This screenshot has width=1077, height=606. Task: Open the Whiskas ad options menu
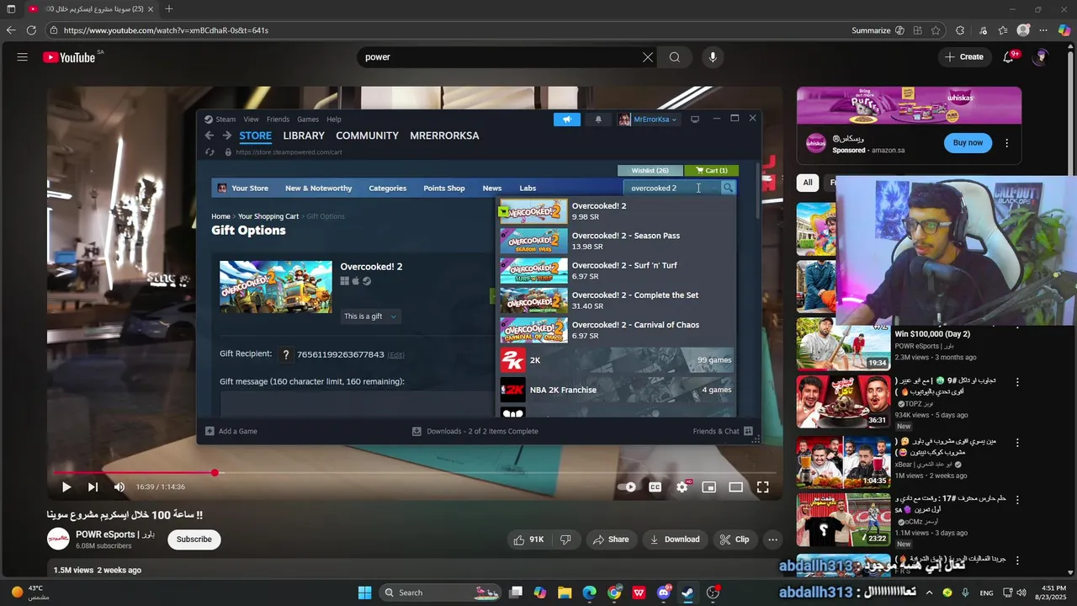(x=1006, y=143)
